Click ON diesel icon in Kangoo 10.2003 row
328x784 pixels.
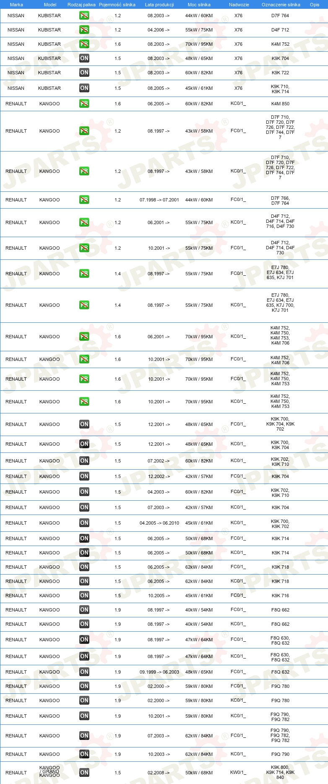click(84, 754)
